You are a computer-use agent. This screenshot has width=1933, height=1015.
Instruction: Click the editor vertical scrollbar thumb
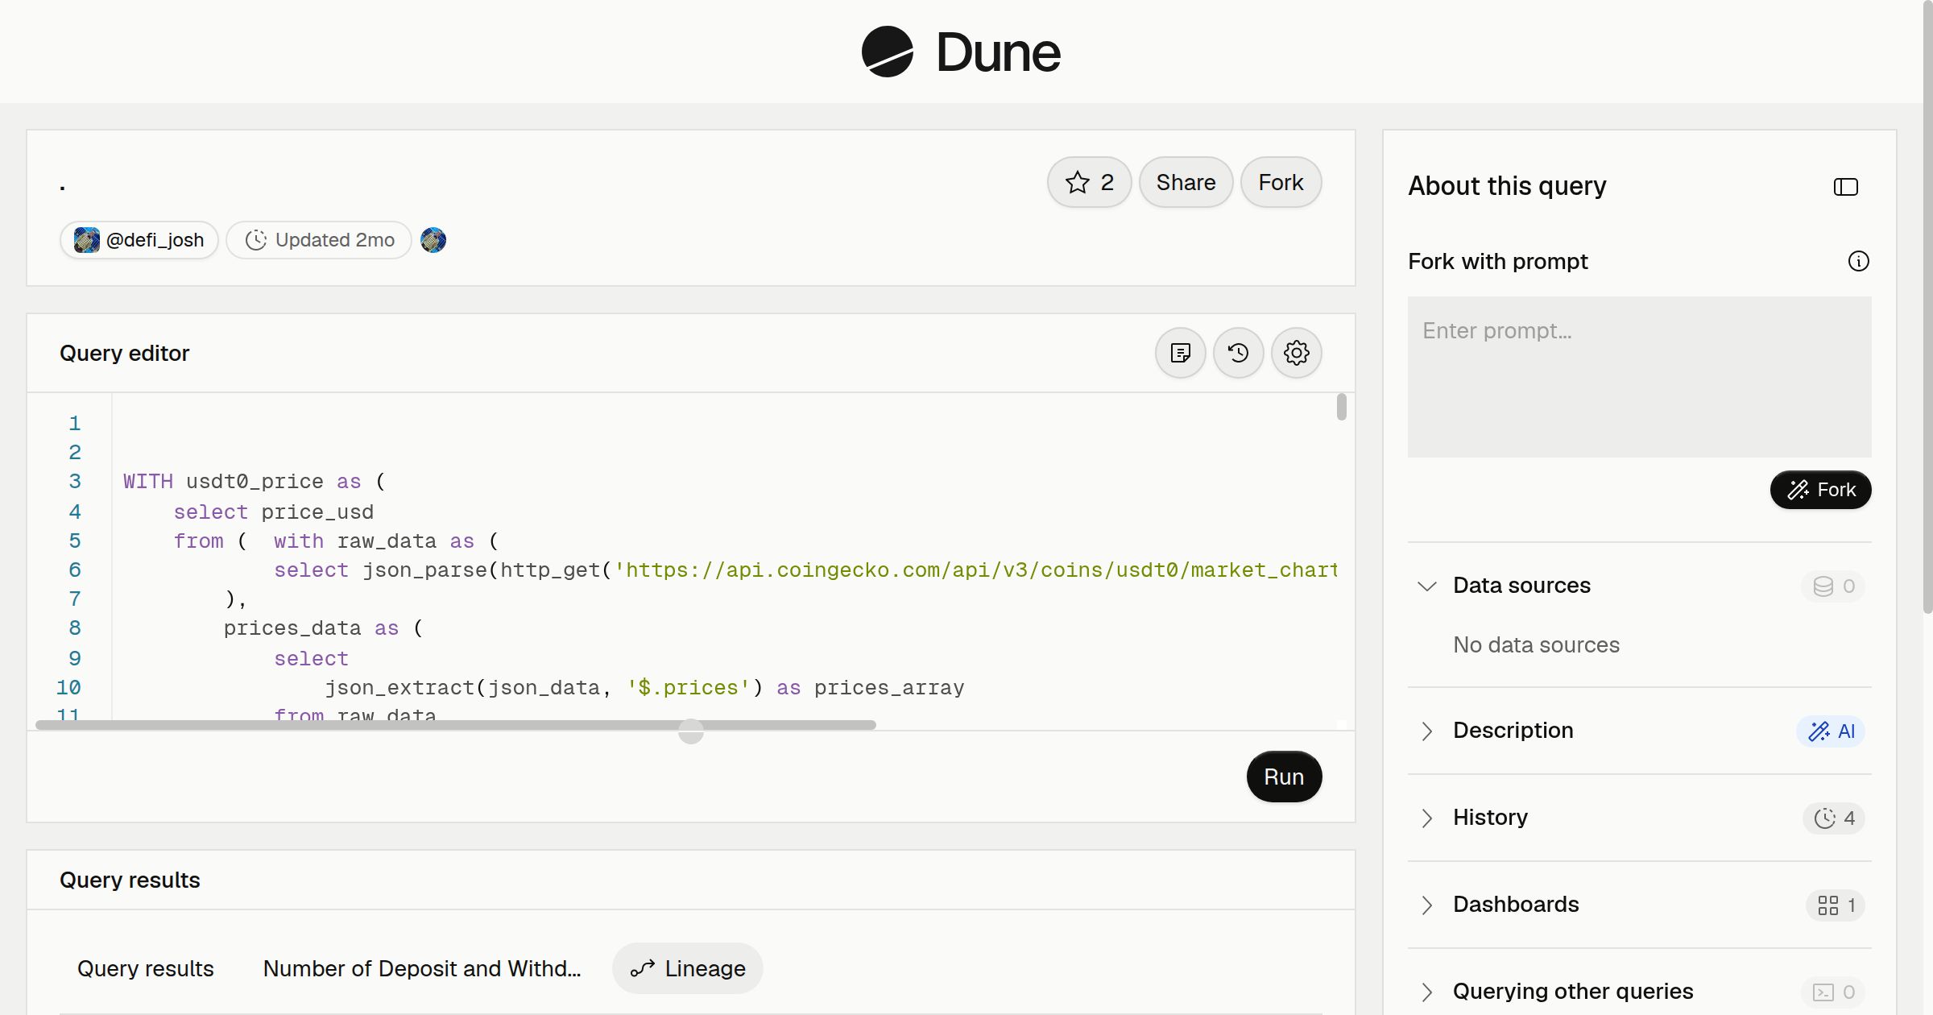coord(1341,407)
